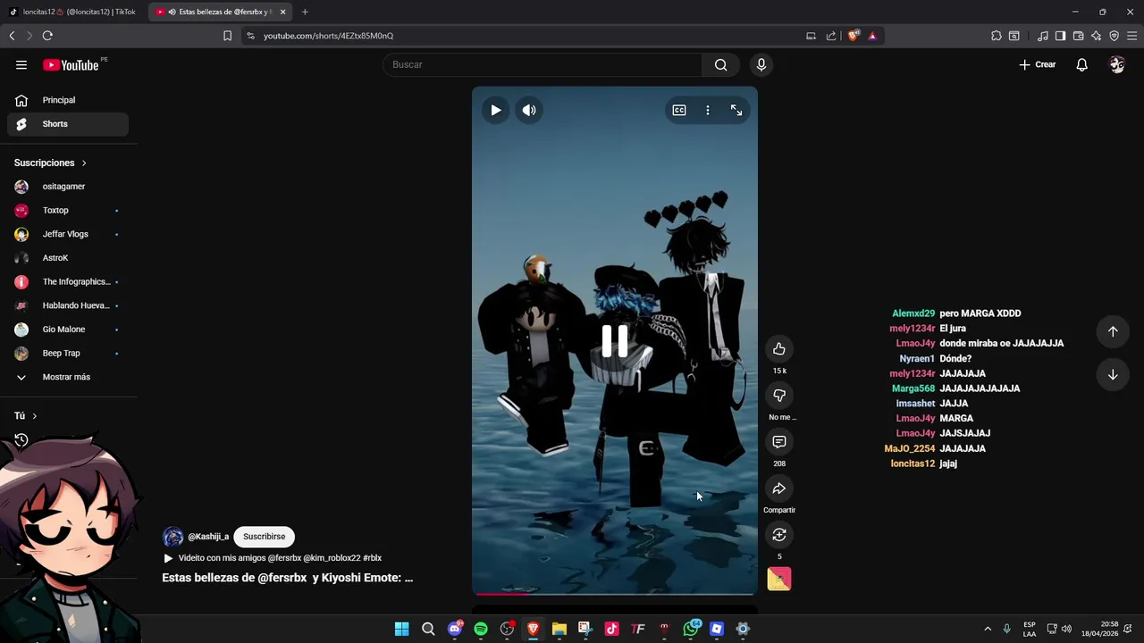Screen dimensions: 1144x643
Task: Open the short's sound thumbnail
Action: [x=779, y=580]
